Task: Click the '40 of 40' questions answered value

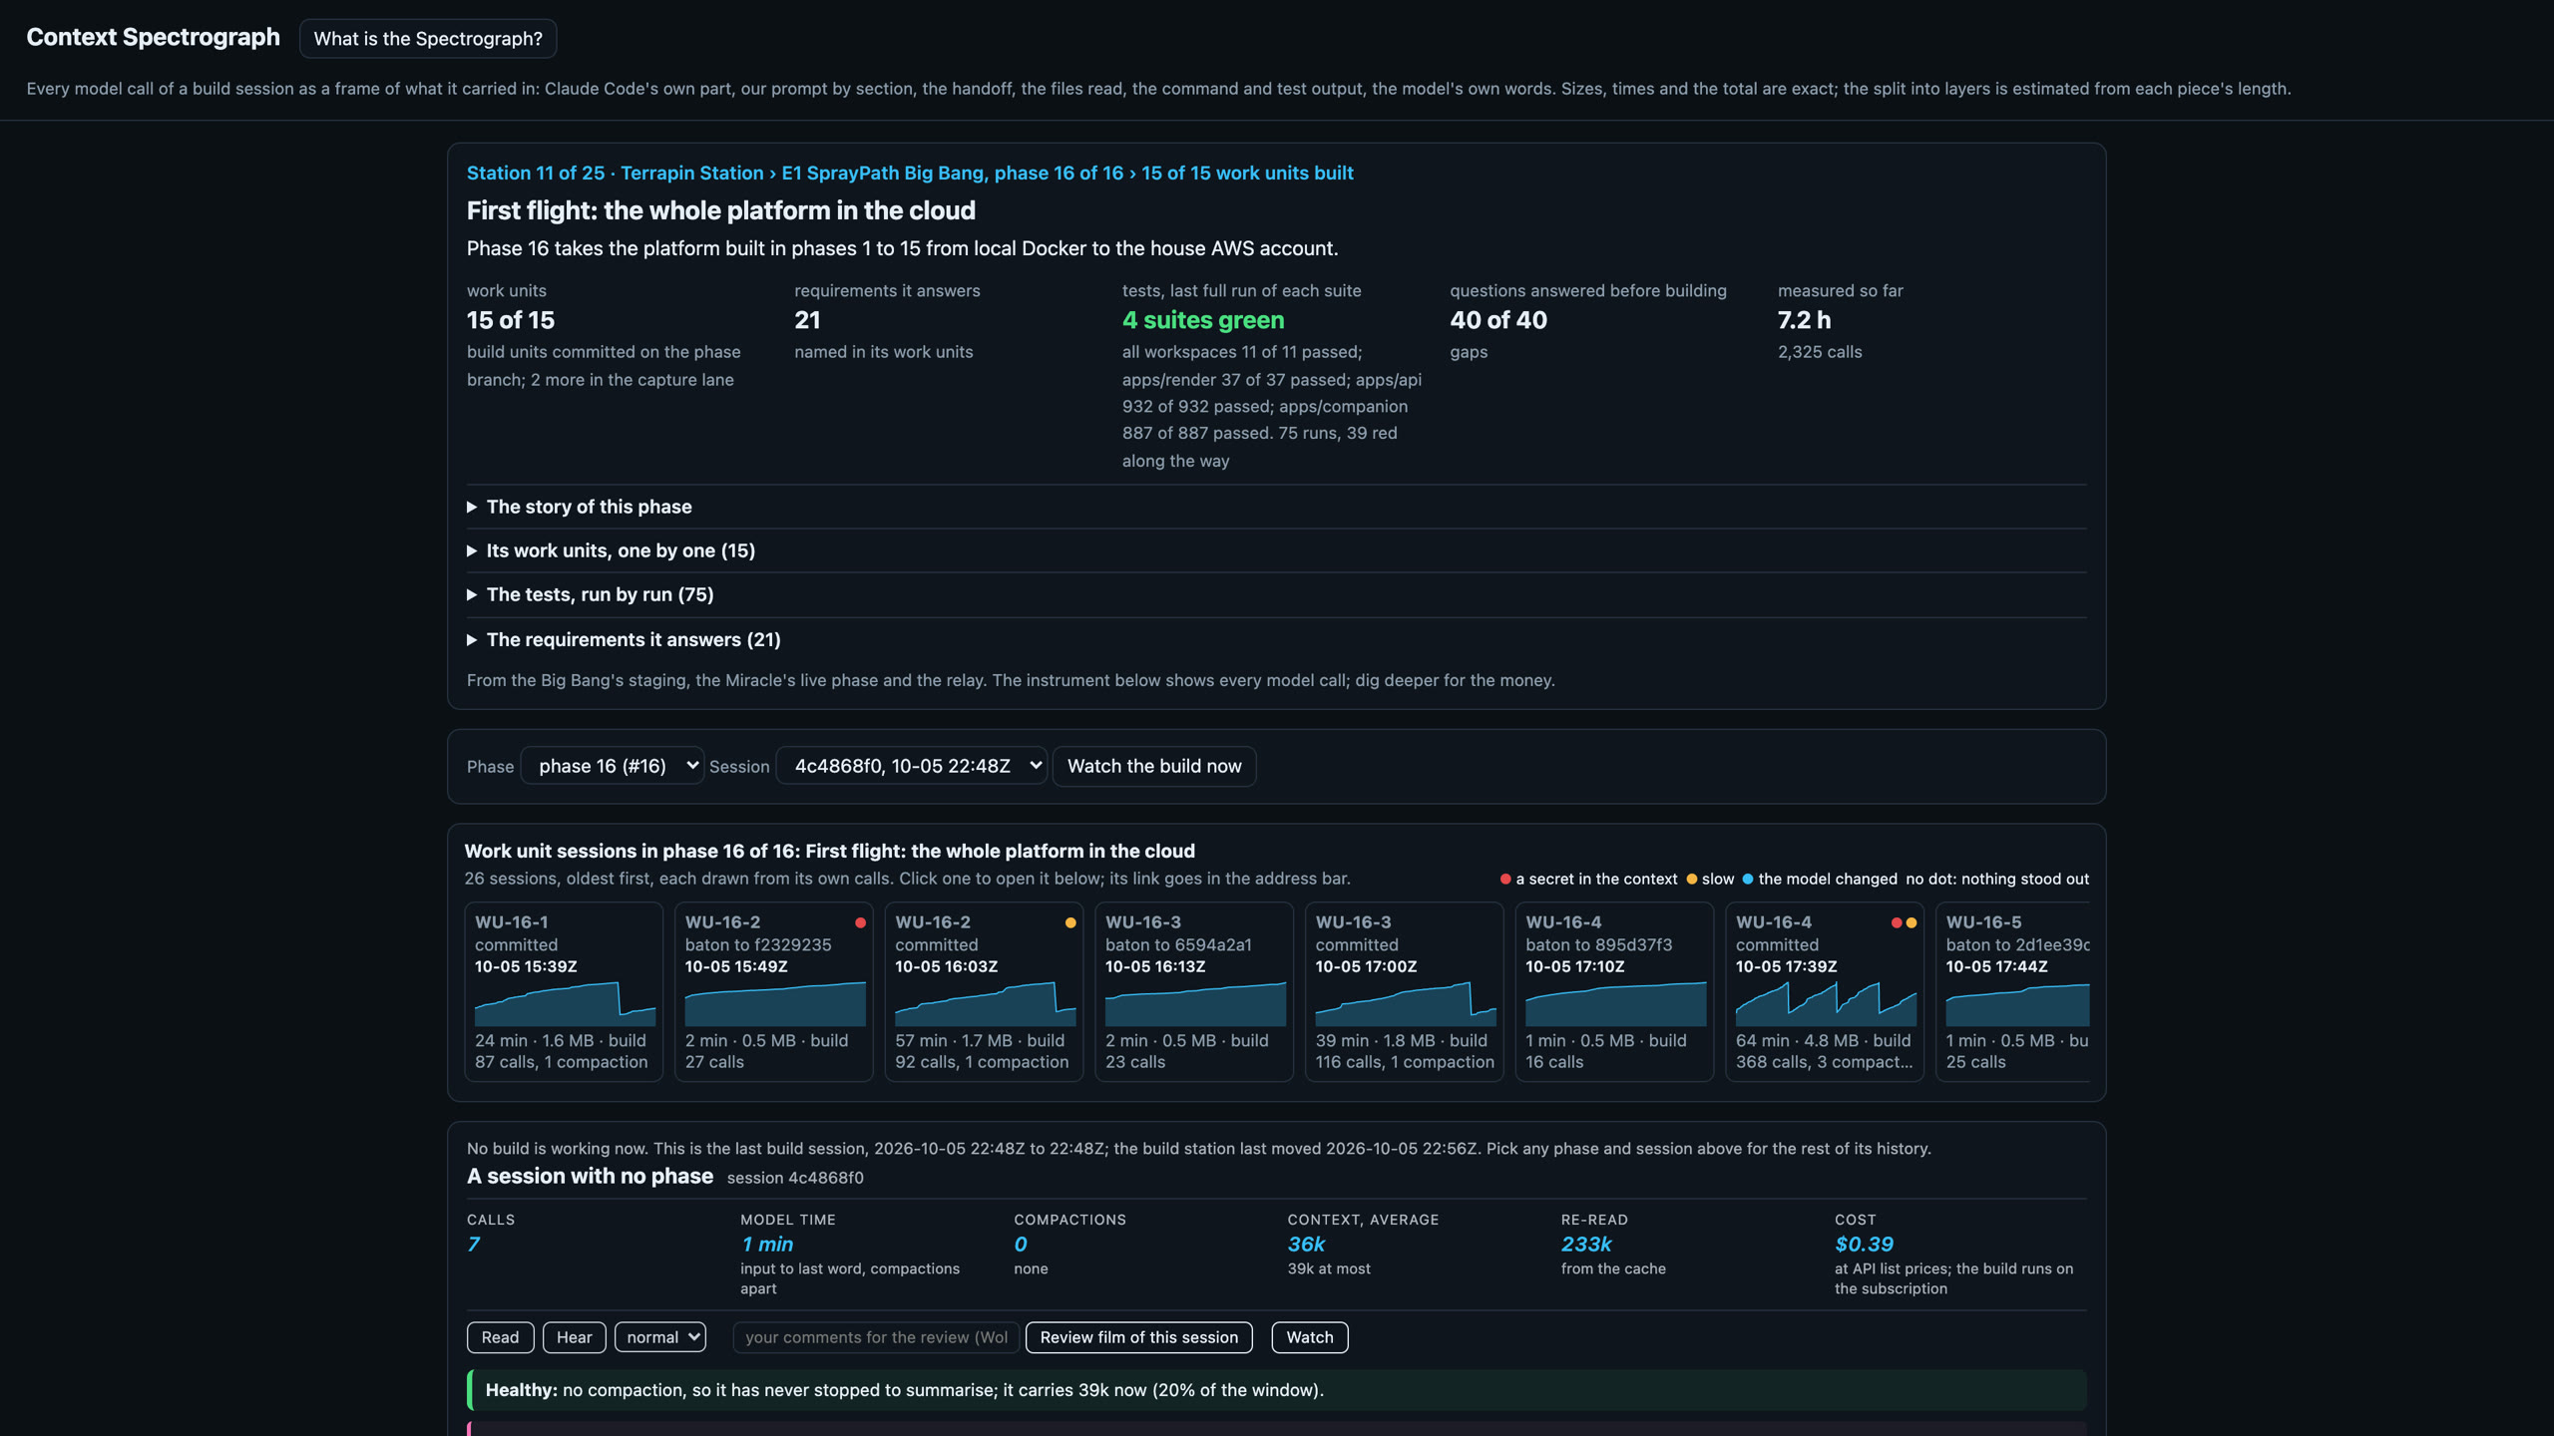Action: 1498,320
